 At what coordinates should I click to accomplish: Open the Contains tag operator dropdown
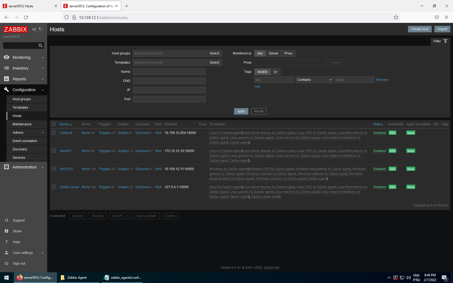pyautogui.click(x=314, y=80)
